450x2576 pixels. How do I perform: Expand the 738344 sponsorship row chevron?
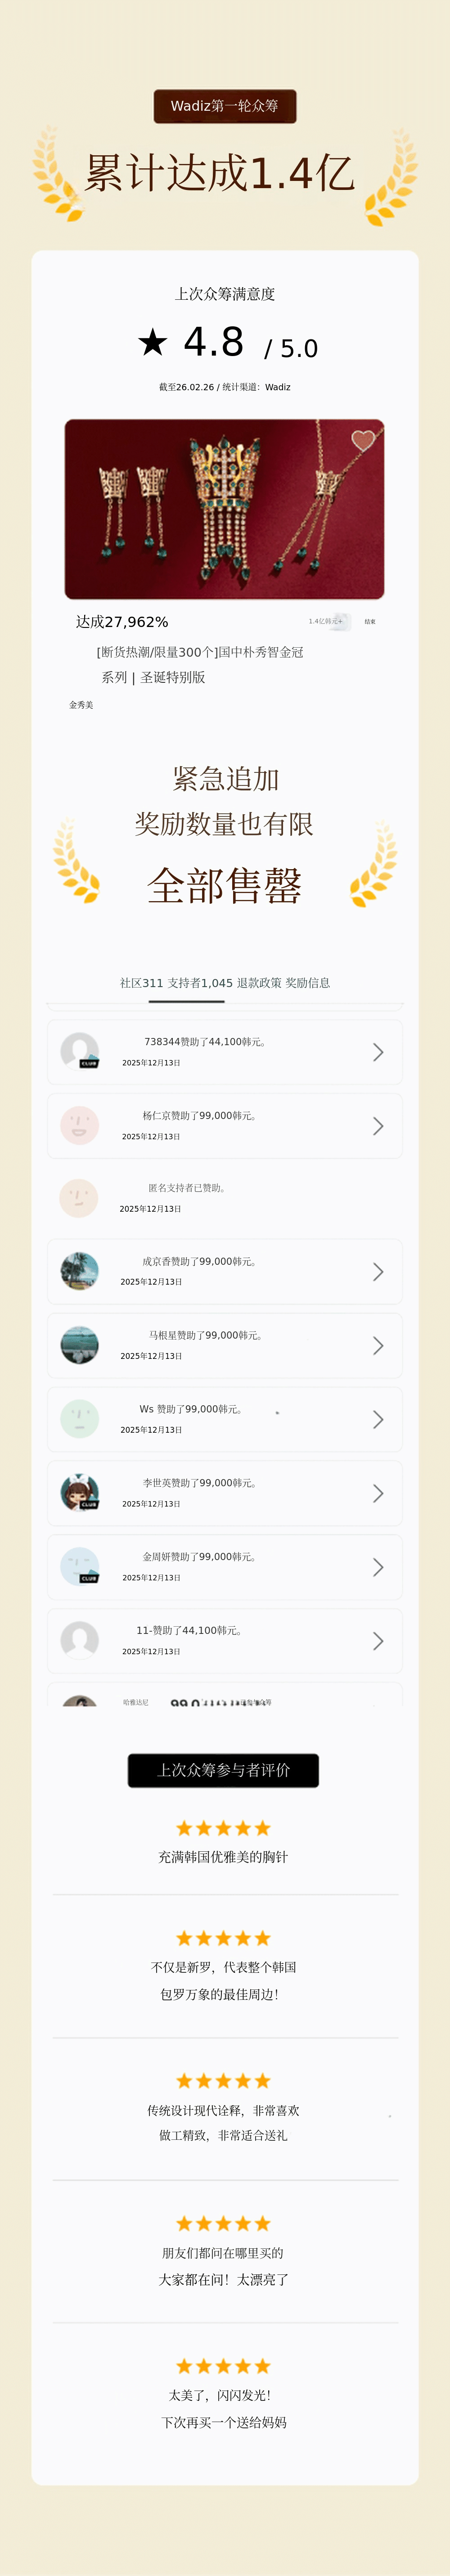[x=378, y=1052]
